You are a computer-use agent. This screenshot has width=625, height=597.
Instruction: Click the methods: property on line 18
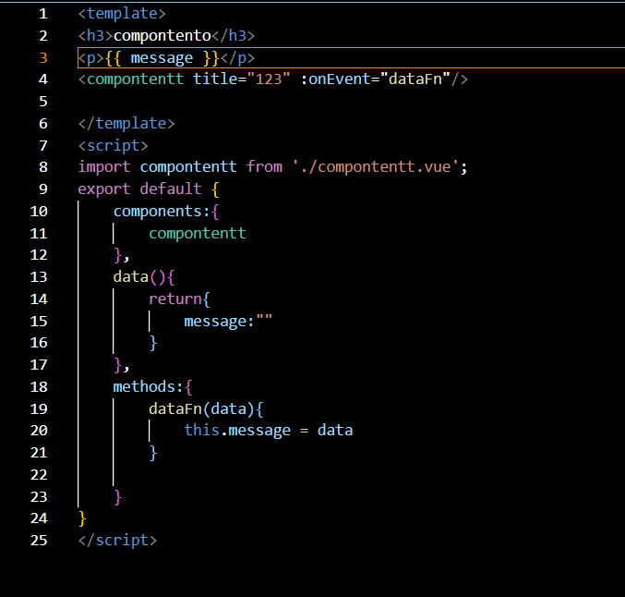(149, 387)
